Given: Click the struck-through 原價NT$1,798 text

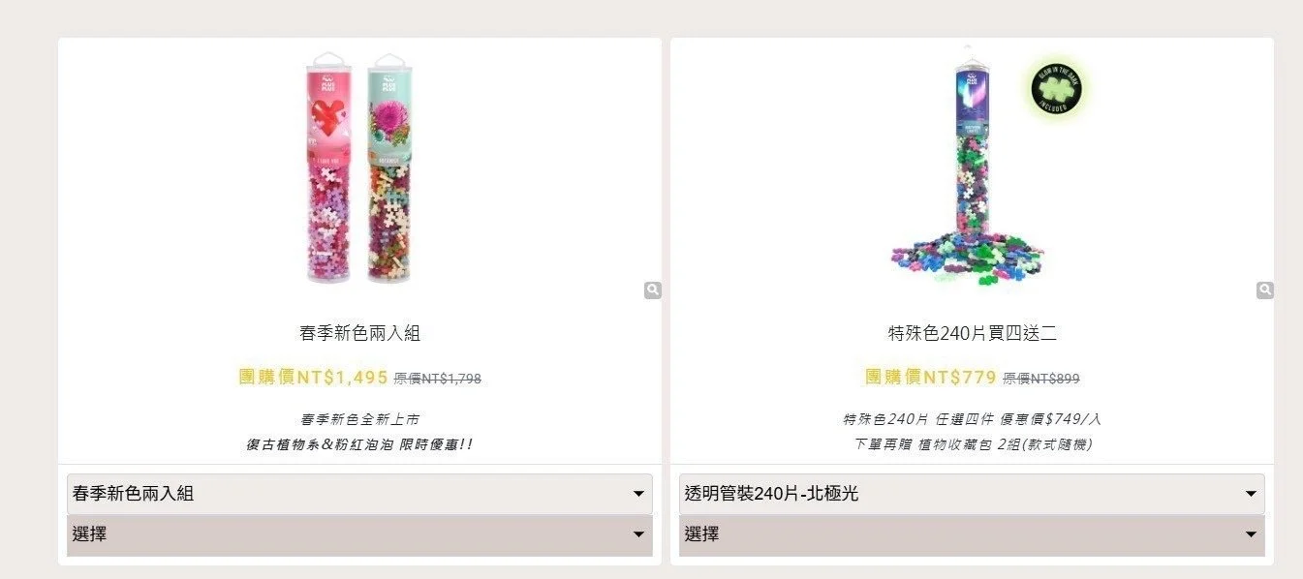Looking at the screenshot, I should click(x=437, y=379).
